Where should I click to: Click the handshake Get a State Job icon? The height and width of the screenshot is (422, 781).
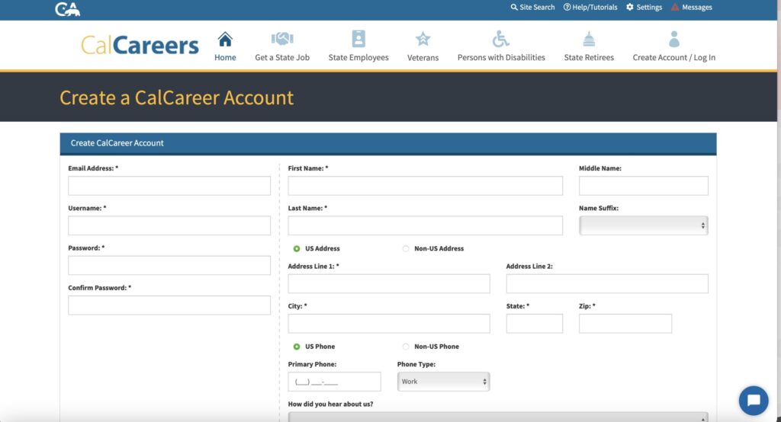click(282, 38)
